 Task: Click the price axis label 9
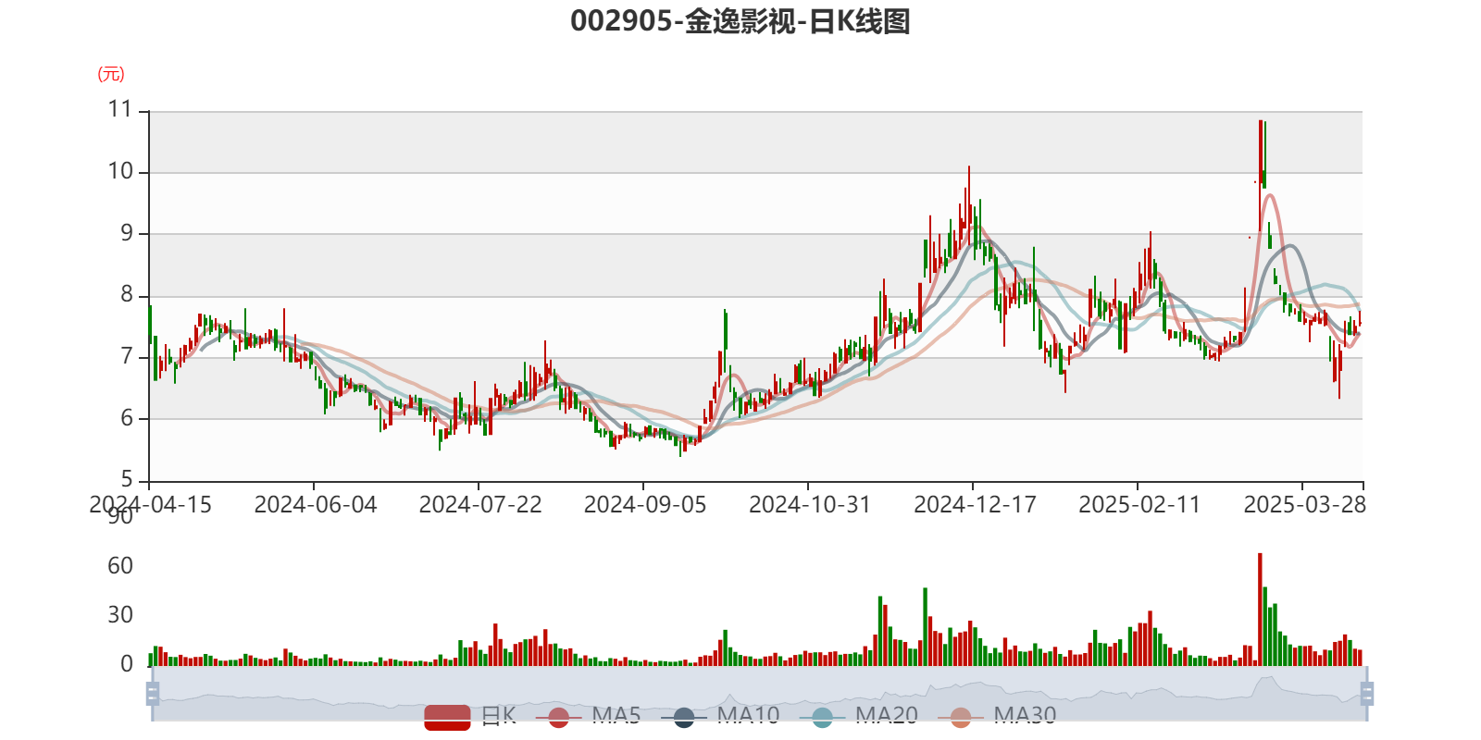pyautogui.click(x=127, y=234)
